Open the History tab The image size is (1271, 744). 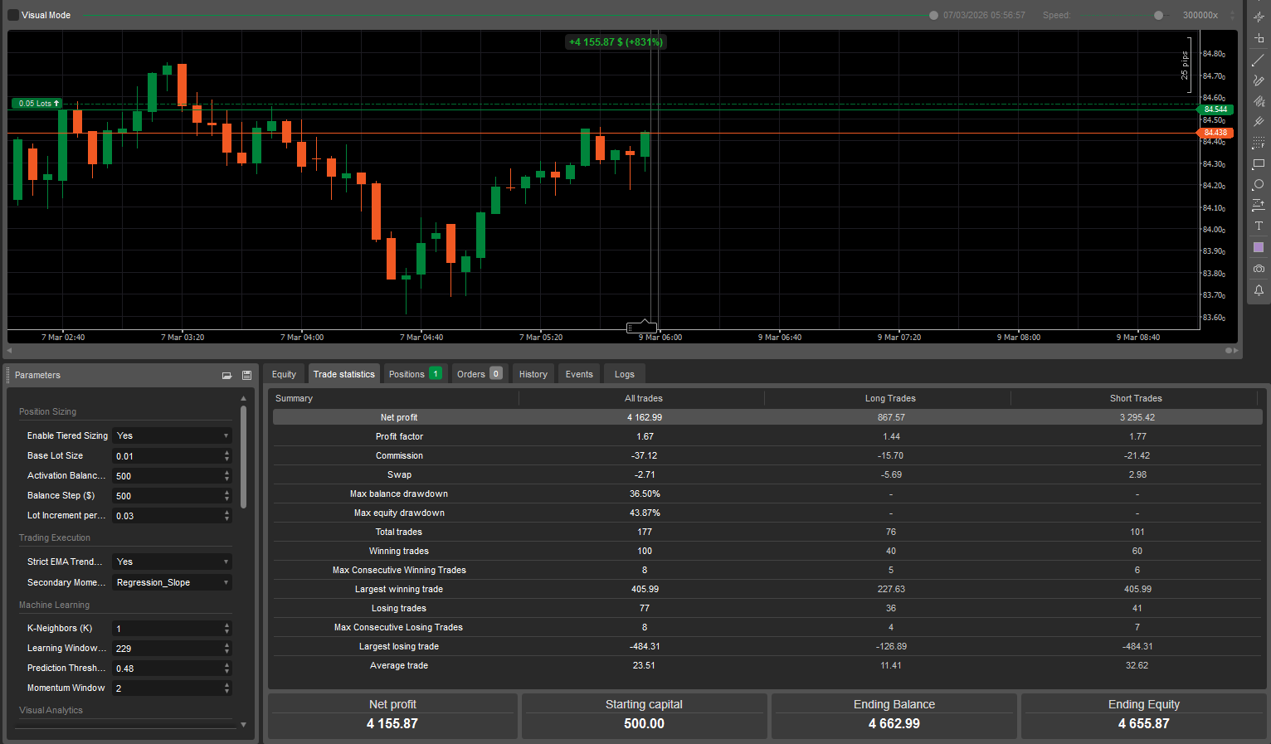533,374
